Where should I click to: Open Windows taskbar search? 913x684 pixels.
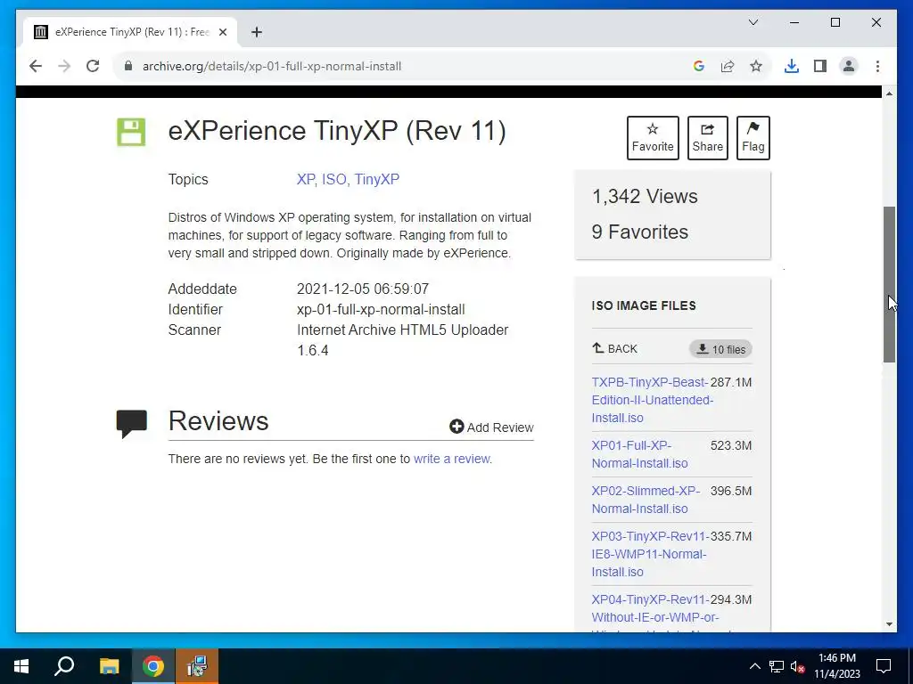64,666
